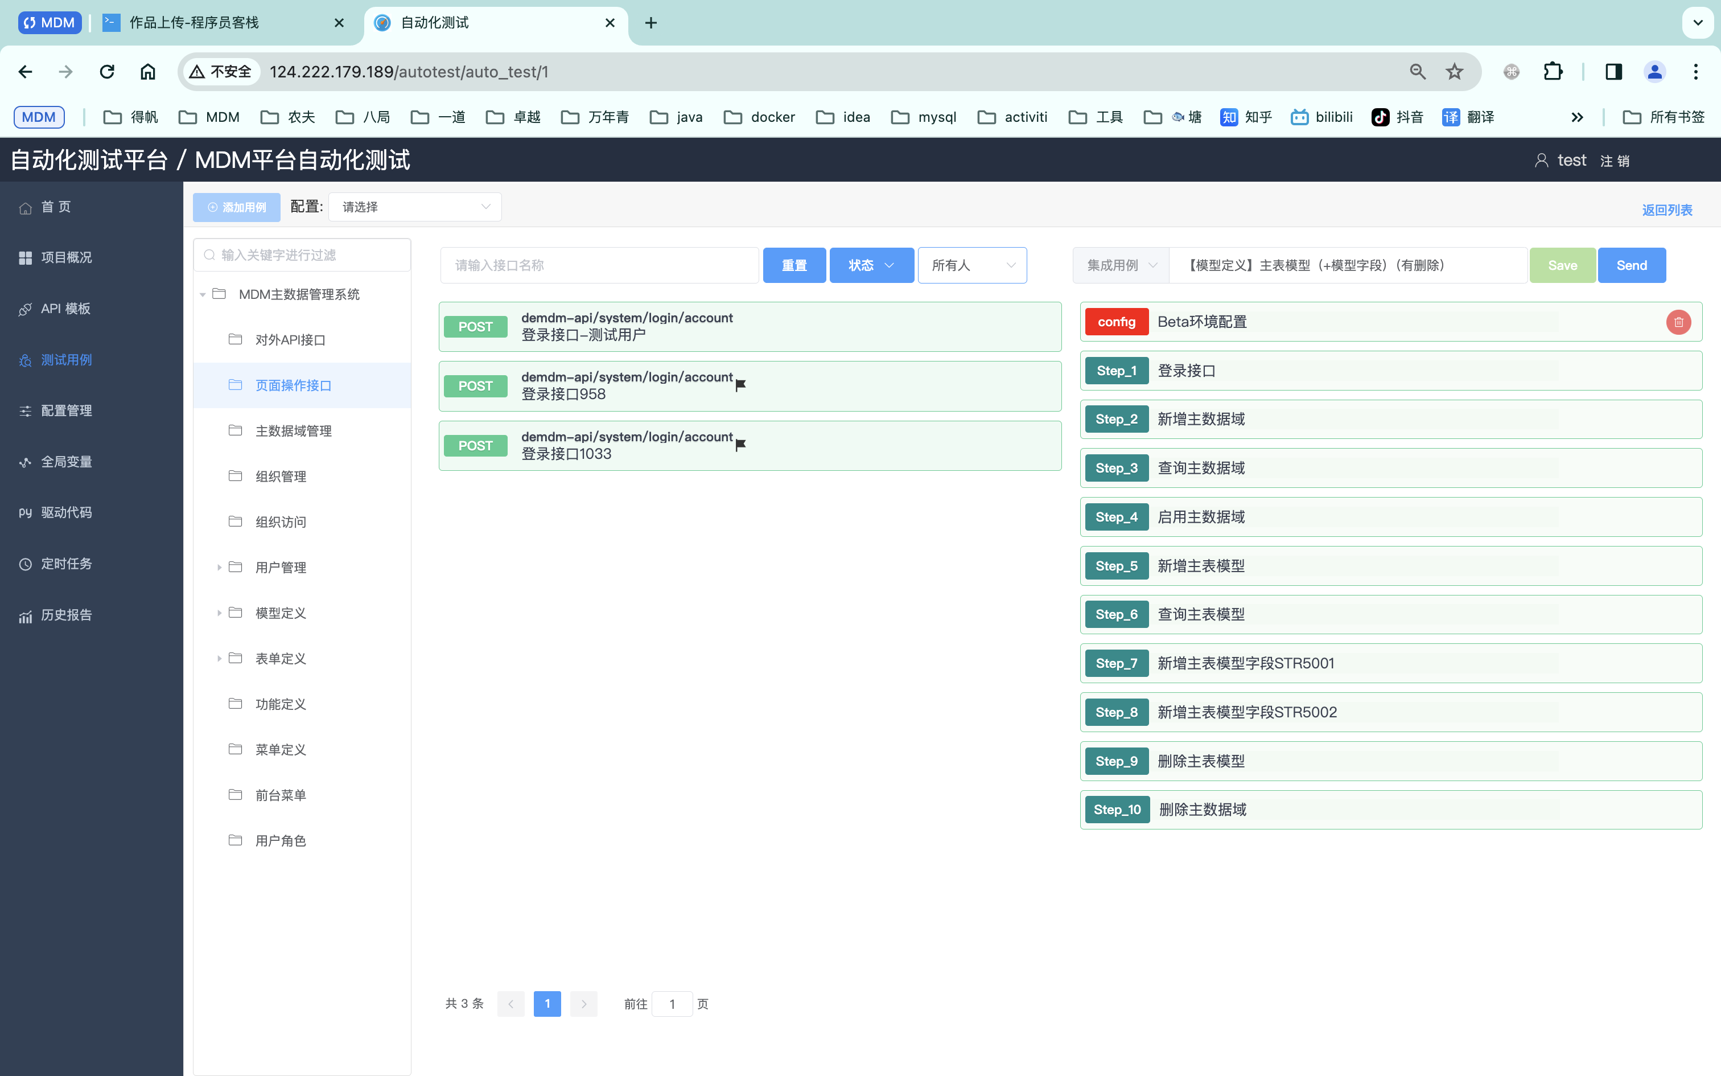This screenshot has width=1721, height=1076.
Task: Save the test case
Action: (1562, 265)
